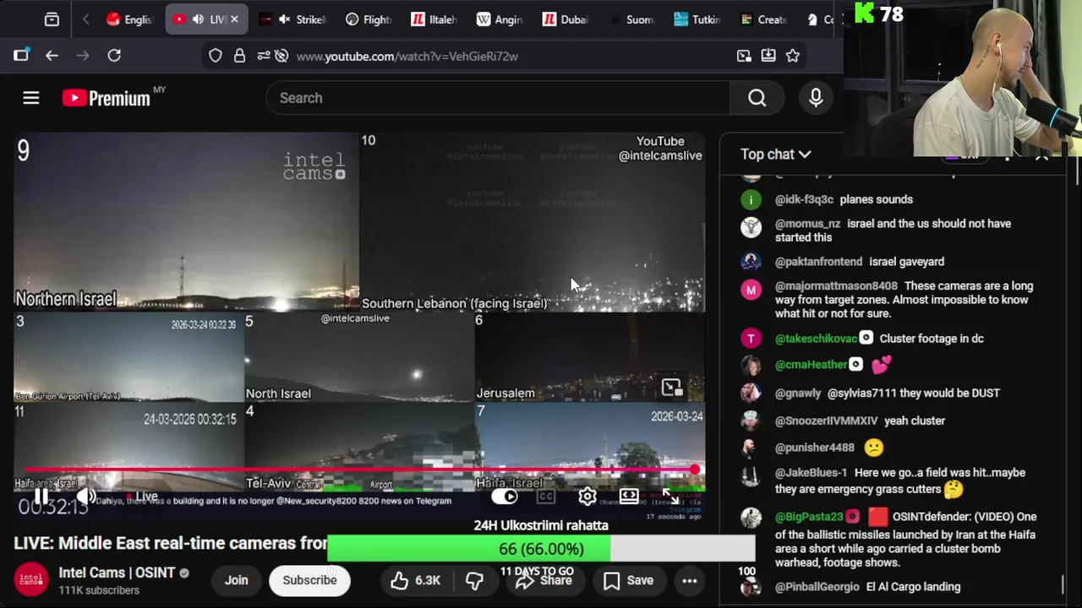Subscribe to Intel Cams channel
1082x608 pixels.
[x=309, y=580]
